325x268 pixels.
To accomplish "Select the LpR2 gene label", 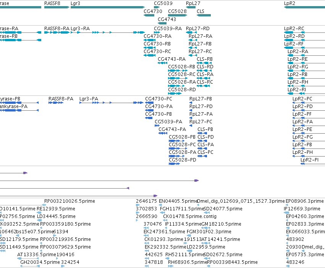I will pyautogui.click(x=289, y=3).
